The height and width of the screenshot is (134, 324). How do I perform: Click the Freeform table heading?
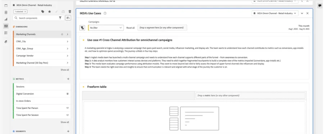(97, 87)
